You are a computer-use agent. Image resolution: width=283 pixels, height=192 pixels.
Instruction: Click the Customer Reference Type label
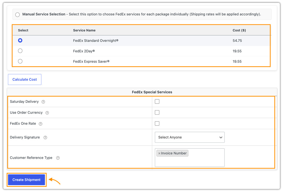[31, 158]
